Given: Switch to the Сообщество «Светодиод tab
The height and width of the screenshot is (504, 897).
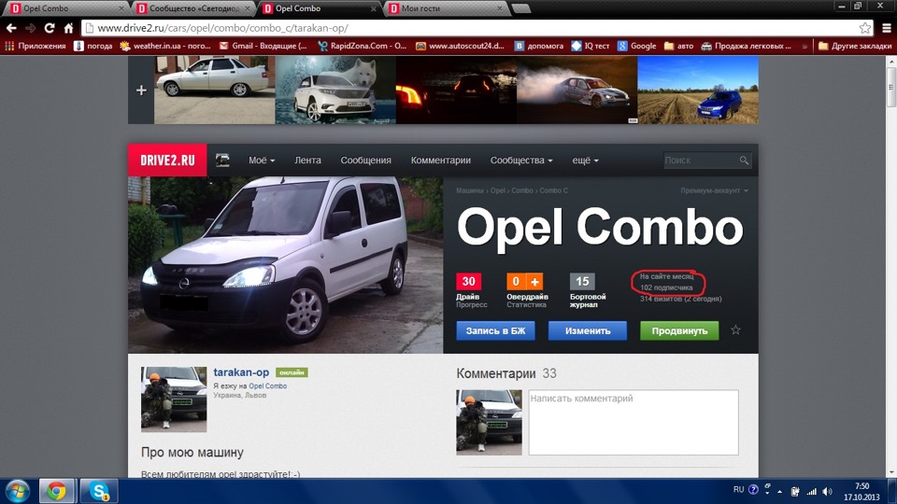Looking at the screenshot, I should click(192, 8).
